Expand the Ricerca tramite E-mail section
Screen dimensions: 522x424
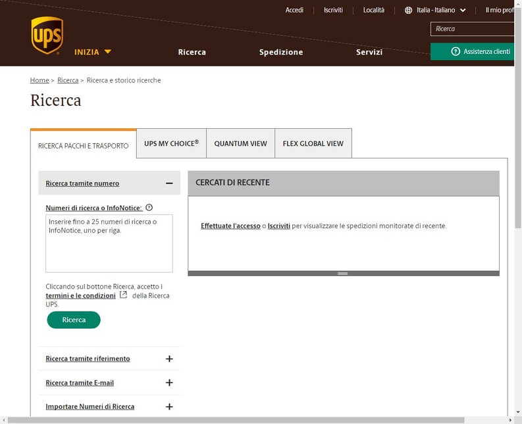coord(169,383)
